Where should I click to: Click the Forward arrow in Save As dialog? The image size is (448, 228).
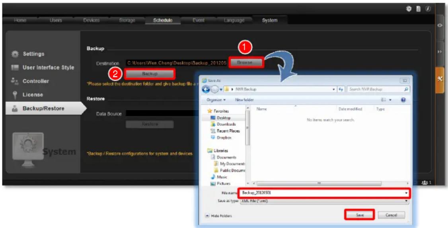(x=214, y=90)
